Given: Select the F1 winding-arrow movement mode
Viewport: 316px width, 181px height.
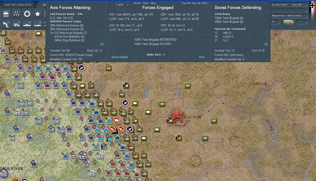Looking at the screenshot, I should point(7,24).
